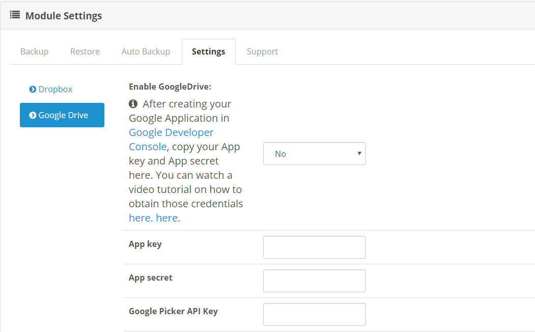The height and width of the screenshot is (332, 535).
Task: Click the dropdown arrow beside No
Action: point(359,153)
